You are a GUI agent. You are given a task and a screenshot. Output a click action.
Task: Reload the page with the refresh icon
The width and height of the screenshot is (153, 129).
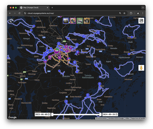19,13
